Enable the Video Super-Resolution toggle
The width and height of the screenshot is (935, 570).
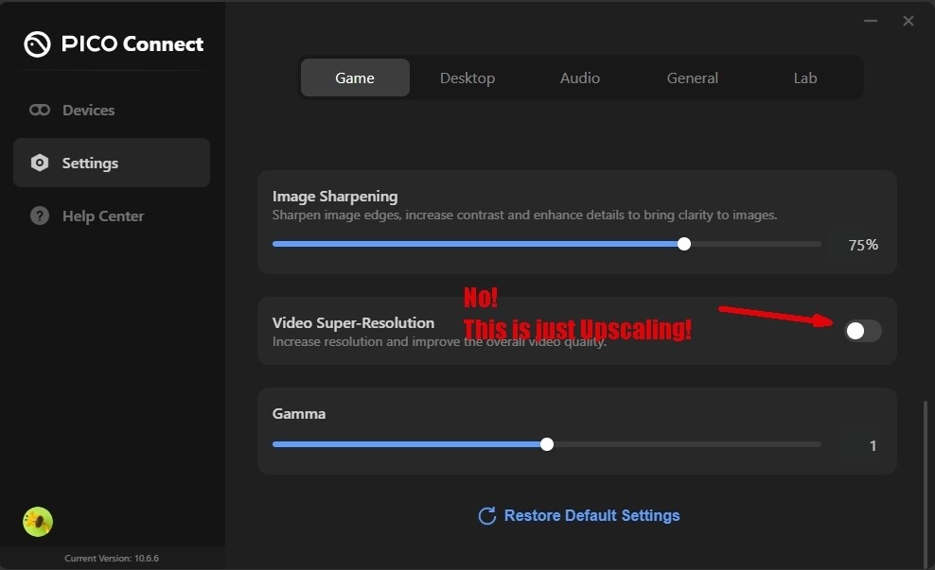pos(863,331)
